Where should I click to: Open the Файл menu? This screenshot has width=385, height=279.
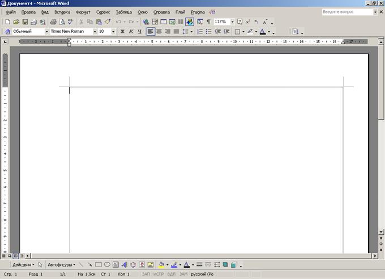[x=11, y=12]
